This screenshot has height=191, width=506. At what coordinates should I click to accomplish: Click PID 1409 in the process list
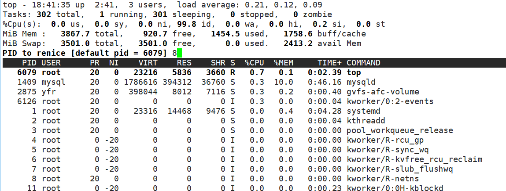(x=27, y=82)
